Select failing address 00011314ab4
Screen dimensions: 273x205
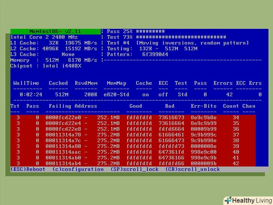tap(63, 164)
